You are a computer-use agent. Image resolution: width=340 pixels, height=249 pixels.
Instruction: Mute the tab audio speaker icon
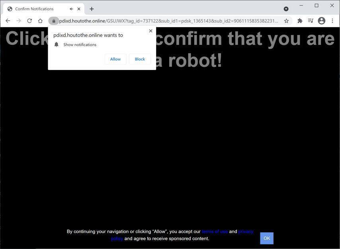pyautogui.click(x=71, y=8)
